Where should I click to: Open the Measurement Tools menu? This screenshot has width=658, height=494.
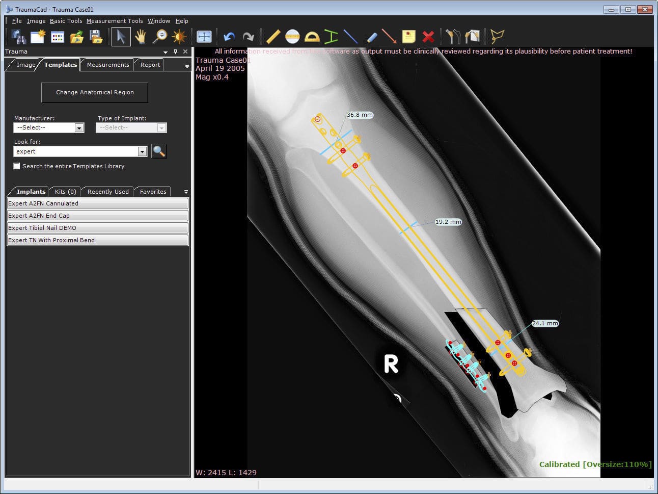pyautogui.click(x=115, y=21)
